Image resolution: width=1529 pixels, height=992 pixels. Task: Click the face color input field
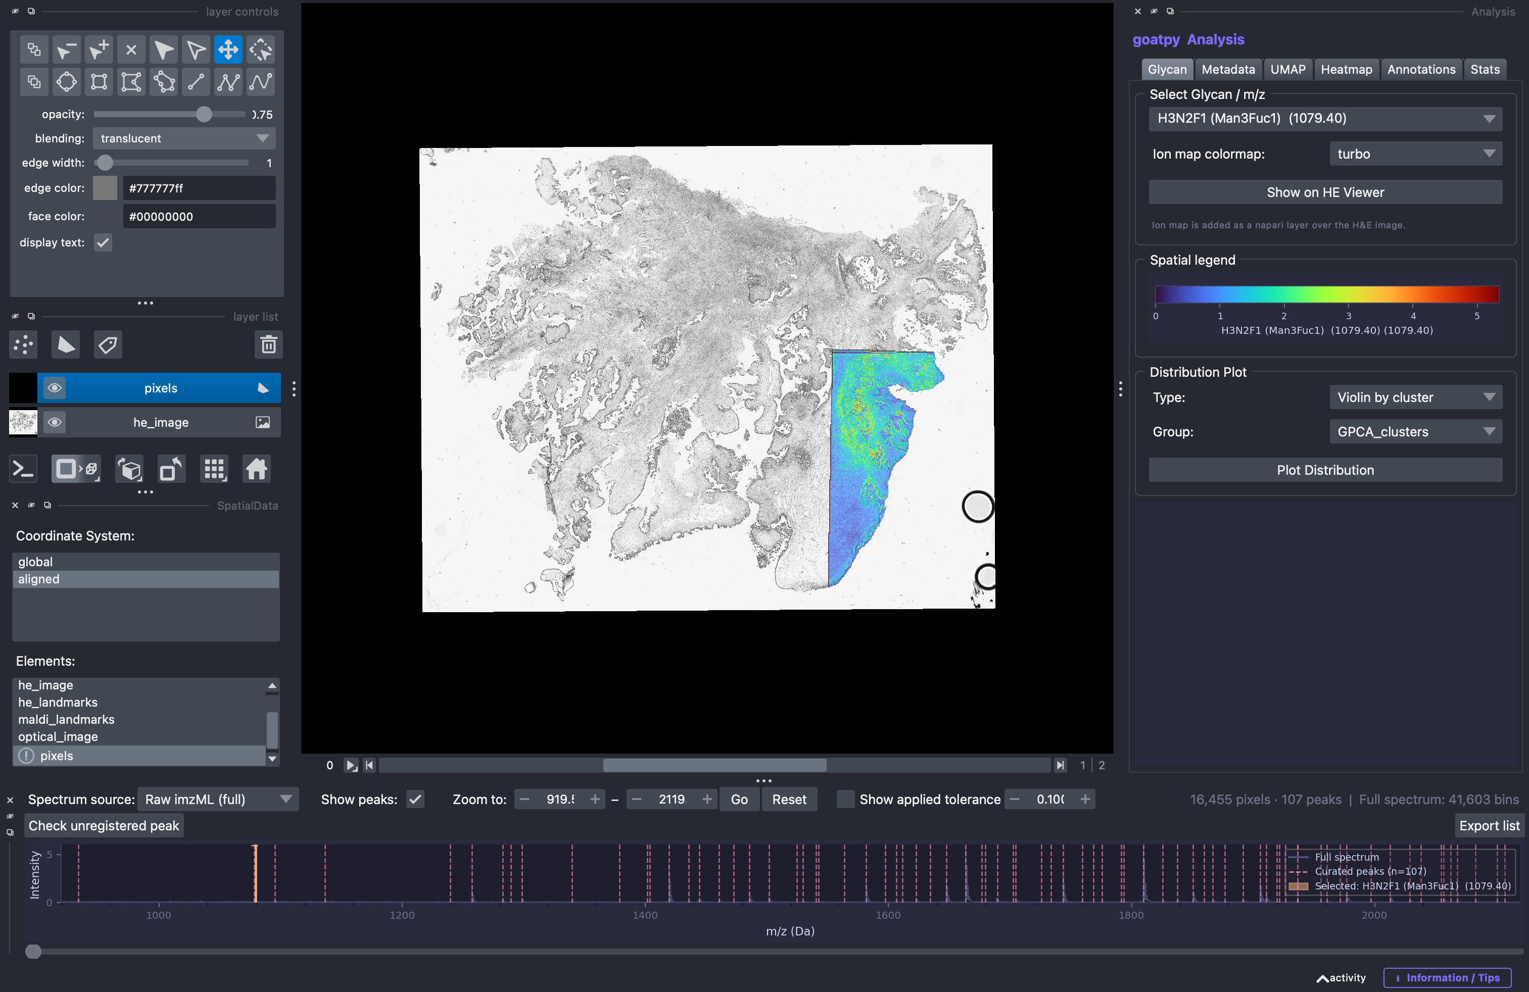coord(199,216)
